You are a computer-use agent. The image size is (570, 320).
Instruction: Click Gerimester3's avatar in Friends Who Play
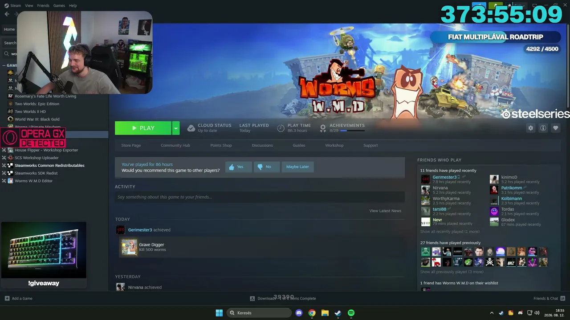[x=426, y=179]
